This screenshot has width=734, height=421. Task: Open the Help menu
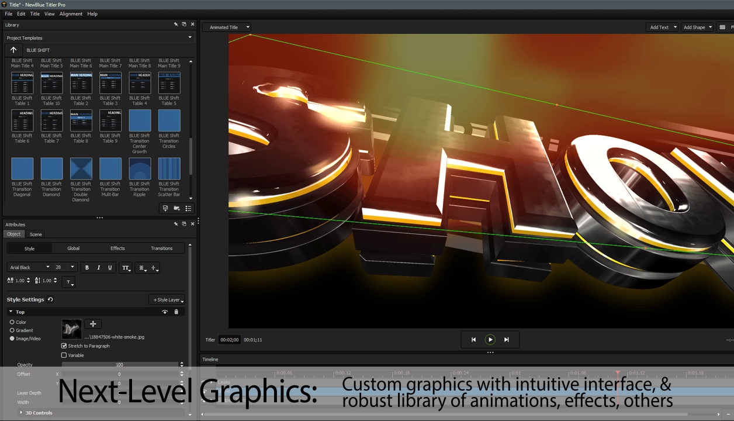pyautogui.click(x=92, y=13)
